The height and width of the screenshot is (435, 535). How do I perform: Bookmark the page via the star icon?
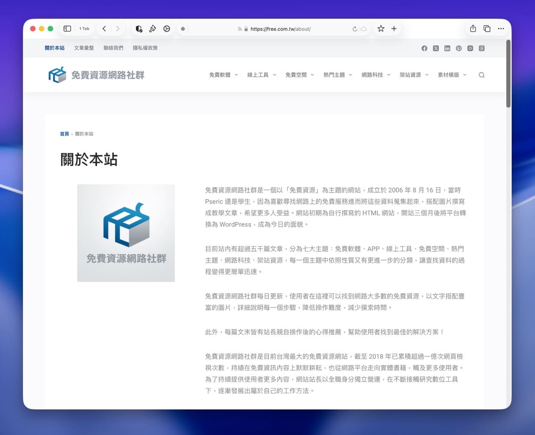pyautogui.click(x=380, y=28)
